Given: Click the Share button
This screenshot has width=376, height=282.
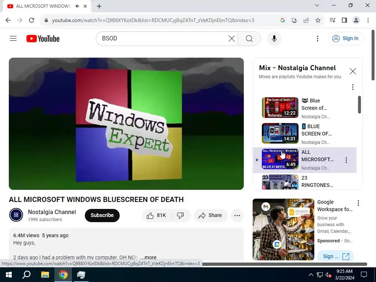Looking at the screenshot, I should point(210,215).
